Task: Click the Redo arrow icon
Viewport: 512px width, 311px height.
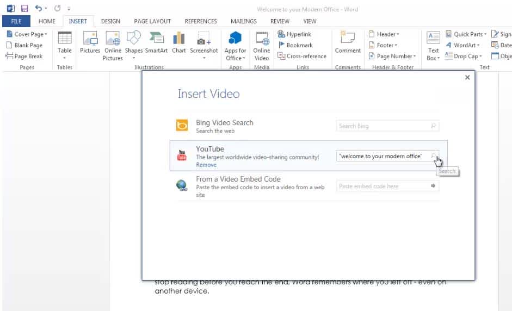Action: (58, 8)
